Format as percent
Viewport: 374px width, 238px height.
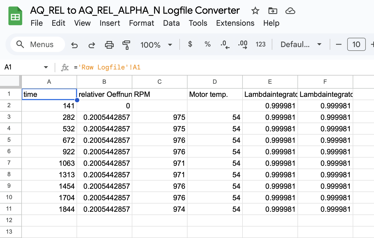(x=208, y=44)
